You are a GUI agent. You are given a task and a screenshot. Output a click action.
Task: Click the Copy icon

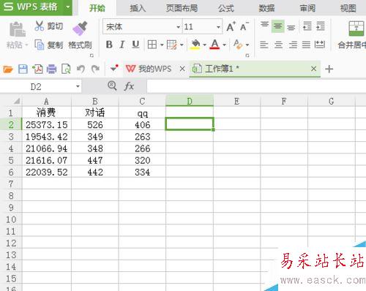click(x=39, y=45)
